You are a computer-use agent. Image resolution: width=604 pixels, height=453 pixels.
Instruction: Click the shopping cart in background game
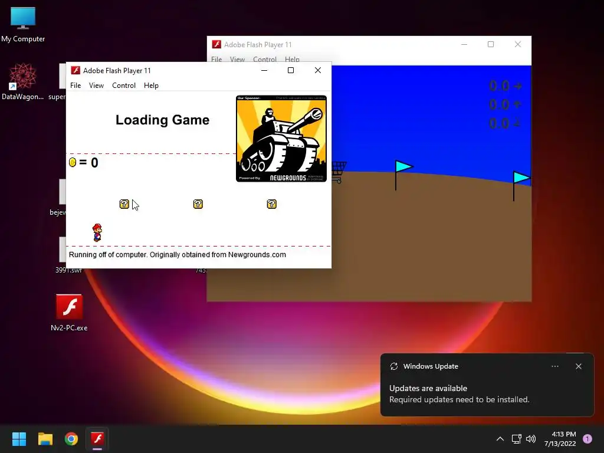[339, 172]
